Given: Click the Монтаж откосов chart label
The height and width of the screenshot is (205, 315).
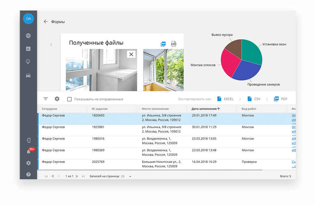Looking at the screenshot, I should [203, 65].
